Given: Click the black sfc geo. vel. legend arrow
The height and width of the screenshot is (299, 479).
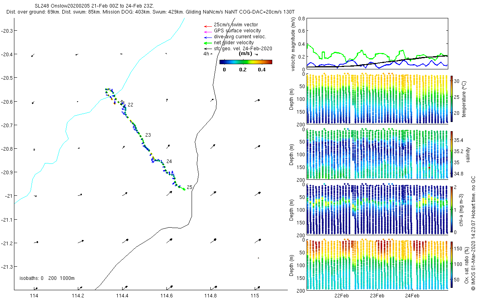Looking at the screenshot, I should (x=206, y=49).
